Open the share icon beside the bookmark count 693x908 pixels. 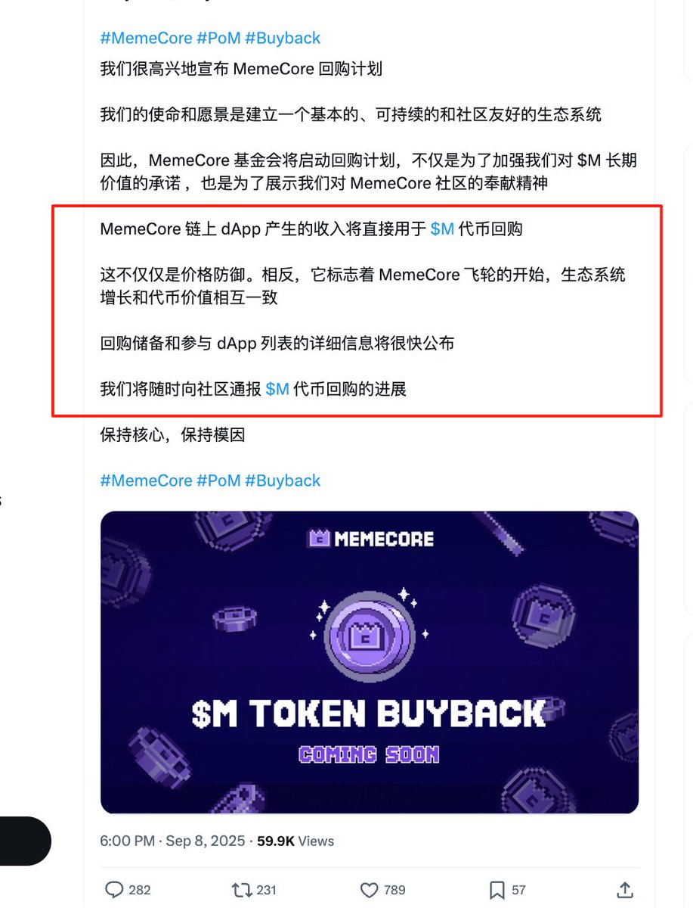point(625,890)
